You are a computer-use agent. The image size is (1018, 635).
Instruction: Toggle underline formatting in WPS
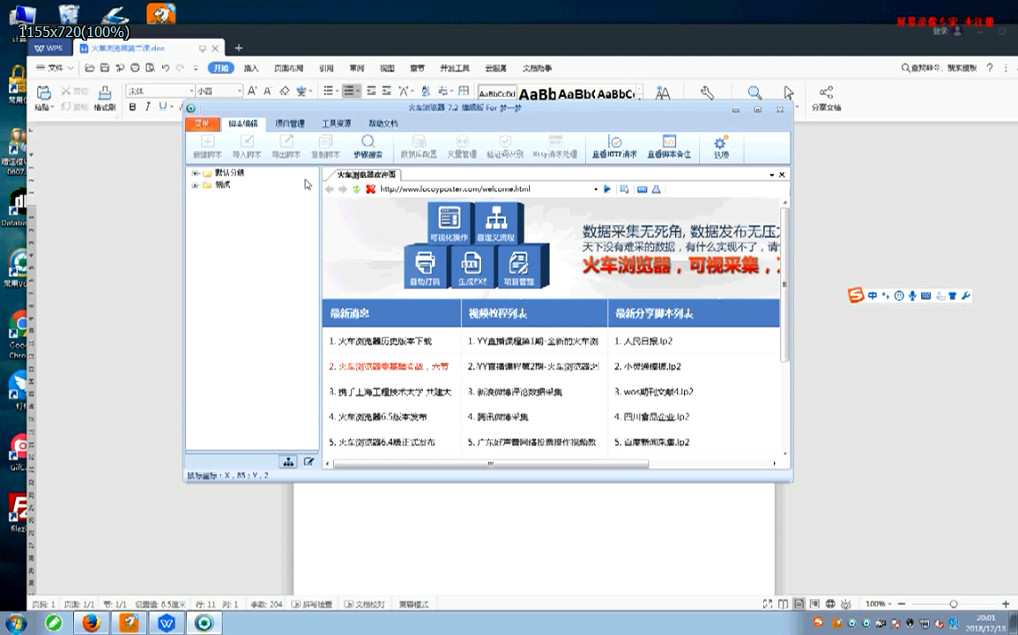[162, 107]
